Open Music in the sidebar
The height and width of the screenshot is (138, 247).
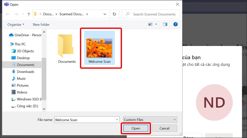pyautogui.click(x=19, y=79)
